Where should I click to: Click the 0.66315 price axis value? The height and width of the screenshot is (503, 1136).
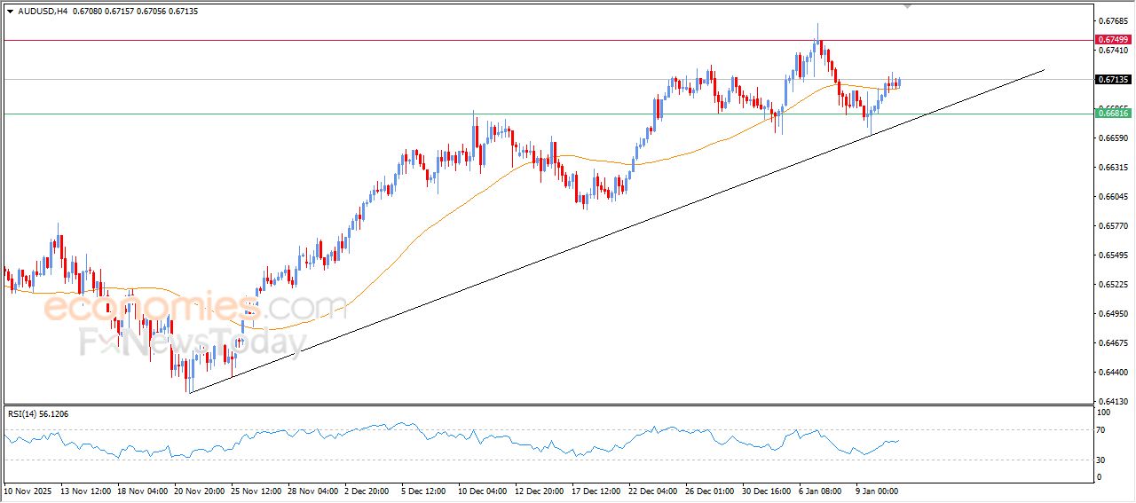(1112, 167)
